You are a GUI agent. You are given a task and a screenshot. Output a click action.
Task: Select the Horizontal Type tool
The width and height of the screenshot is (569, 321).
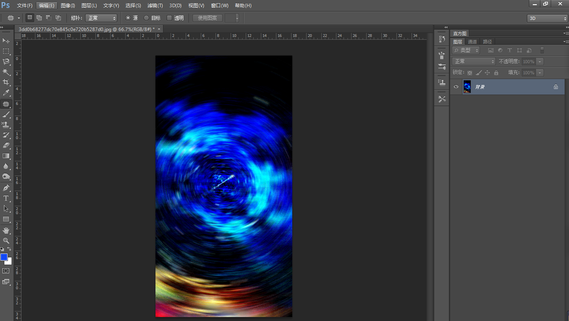coord(6,198)
